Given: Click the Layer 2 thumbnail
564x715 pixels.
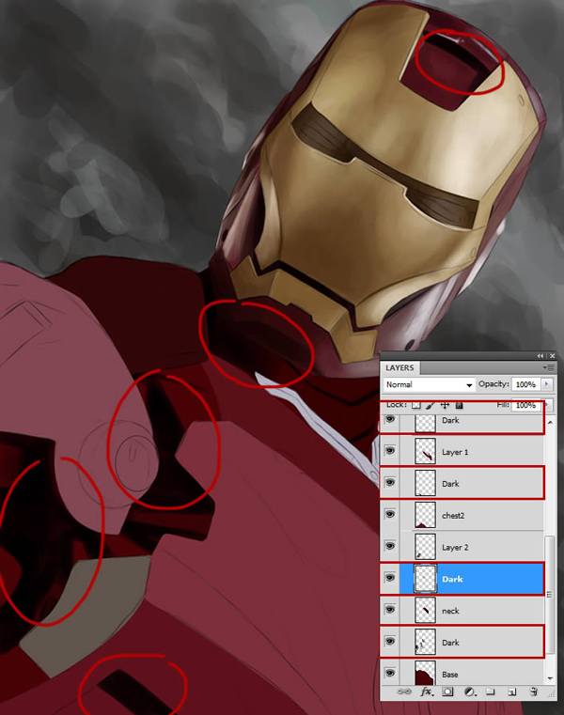Looking at the screenshot, I should click(x=425, y=546).
